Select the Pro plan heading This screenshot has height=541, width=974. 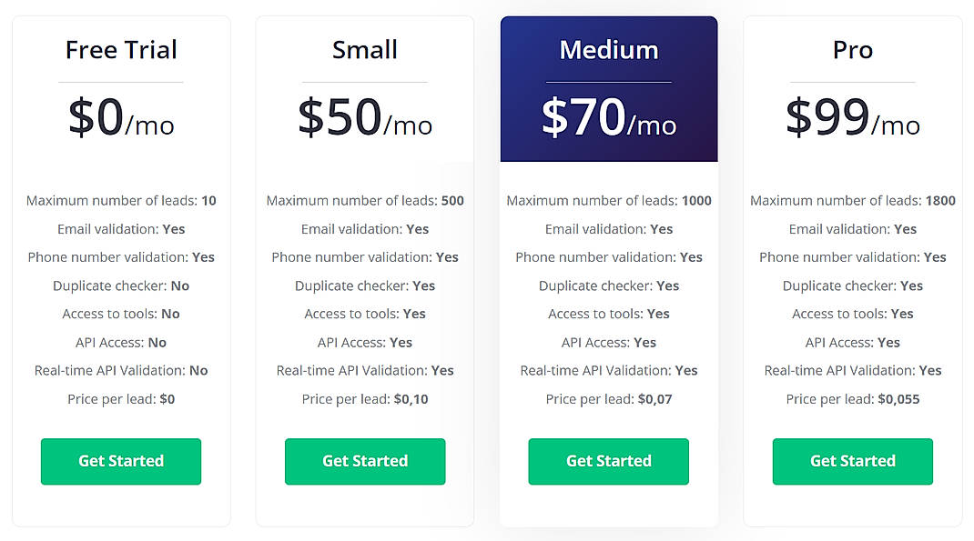(852, 50)
